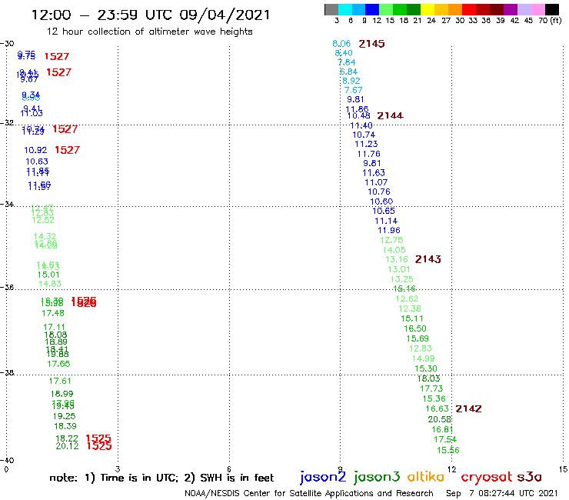Click the yellow swatch in color legend
Viewport: 569px width, 500px height.
428,9
